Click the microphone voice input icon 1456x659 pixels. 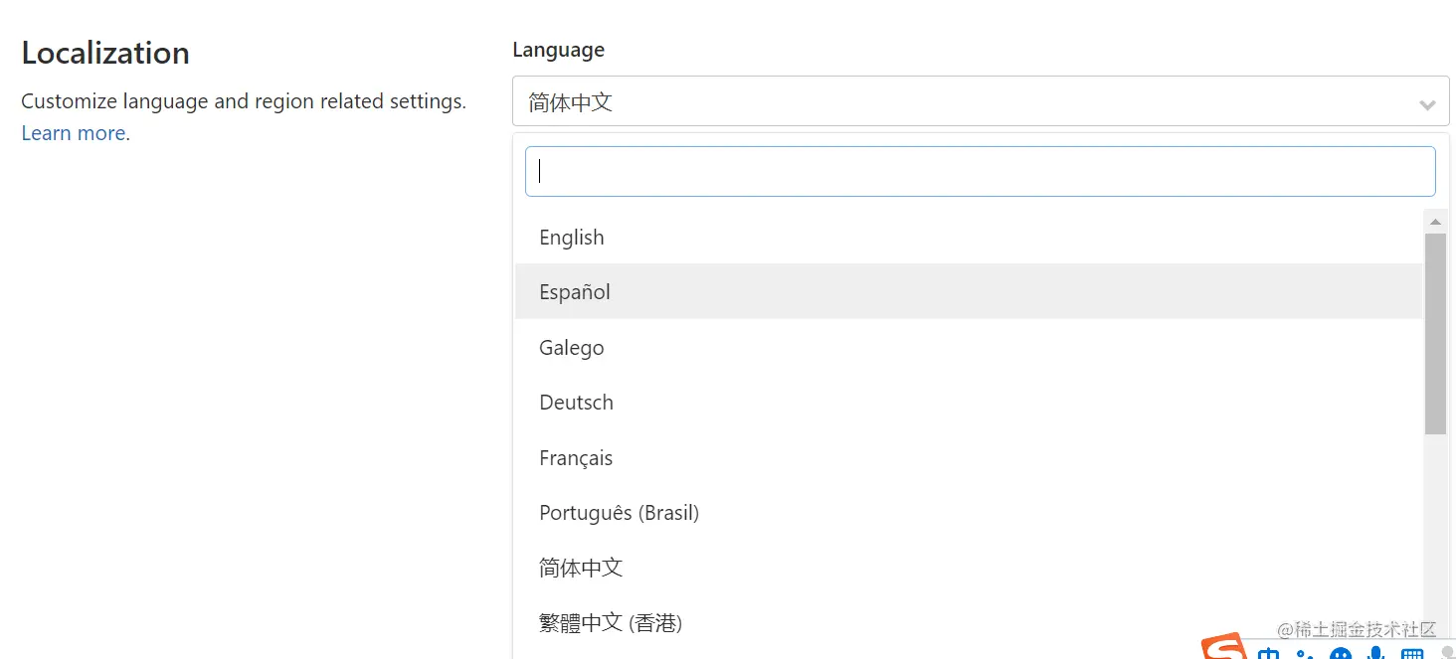point(1376,654)
